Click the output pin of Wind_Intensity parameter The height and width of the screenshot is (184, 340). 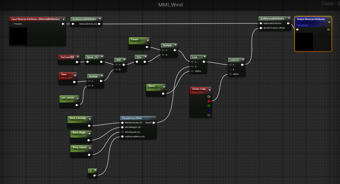click(x=89, y=125)
